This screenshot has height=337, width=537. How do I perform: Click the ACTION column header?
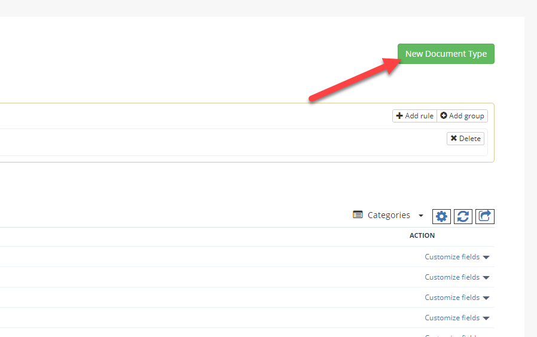(422, 235)
